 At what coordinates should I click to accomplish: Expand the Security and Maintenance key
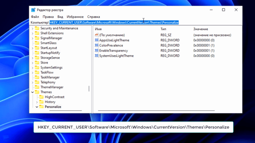tap(32, 29)
